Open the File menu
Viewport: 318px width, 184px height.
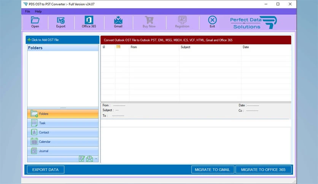[28, 11]
